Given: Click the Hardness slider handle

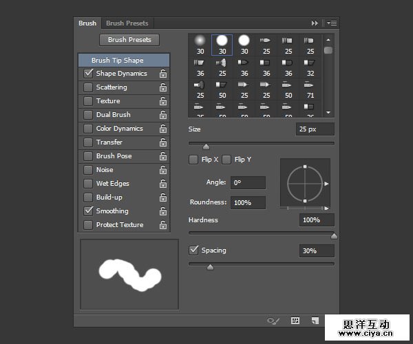Looking at the screenshot, I should pyautogui.click(x=334, y=236).
